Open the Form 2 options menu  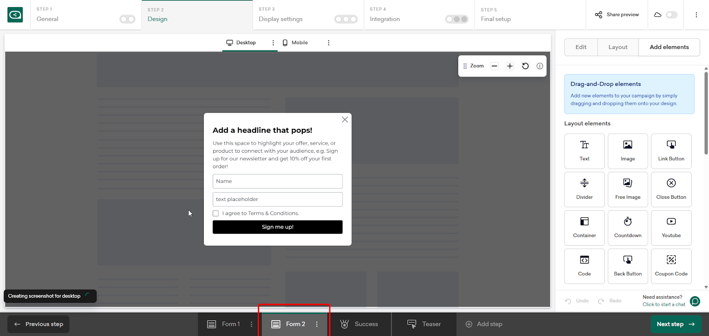[x=317, y=324]
